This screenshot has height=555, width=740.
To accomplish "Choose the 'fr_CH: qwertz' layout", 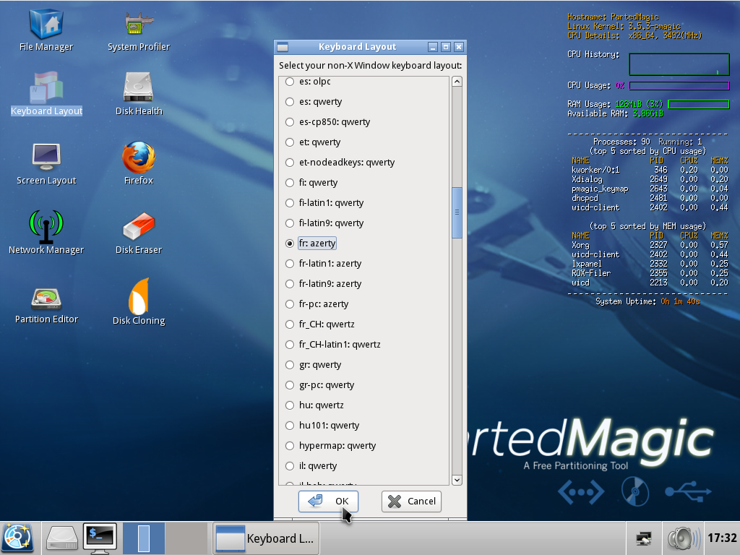I will point(320,324).
